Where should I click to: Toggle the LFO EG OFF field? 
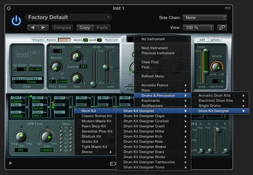(21, 150)
